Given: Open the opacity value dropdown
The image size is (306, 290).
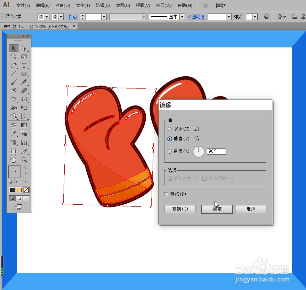Looking at the screenshot, I should pos(229,17).
